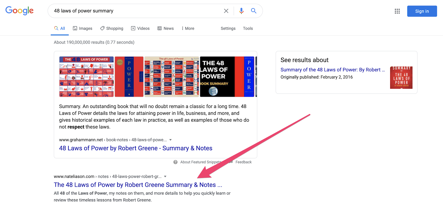Viewport: 443px width, 213px height.
Task: Start voice search with the microphone icon
Action: pyautogui.click(x=241, y=11)
